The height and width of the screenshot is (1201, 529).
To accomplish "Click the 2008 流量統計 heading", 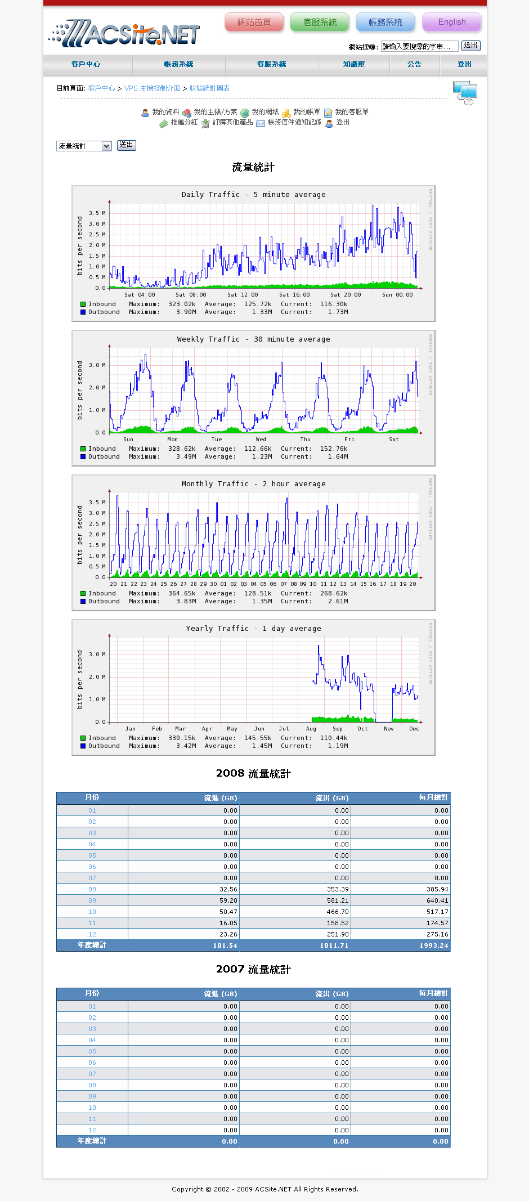I will [253, 773].
